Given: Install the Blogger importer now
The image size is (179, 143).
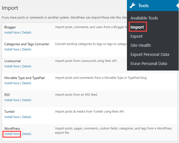Looking at the screenshot, I should [x=12, y=32].
